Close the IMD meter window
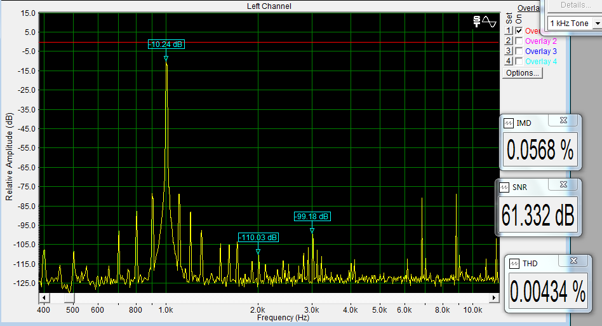This screenshot has width=602, height=326. click(x=563, y=121)
